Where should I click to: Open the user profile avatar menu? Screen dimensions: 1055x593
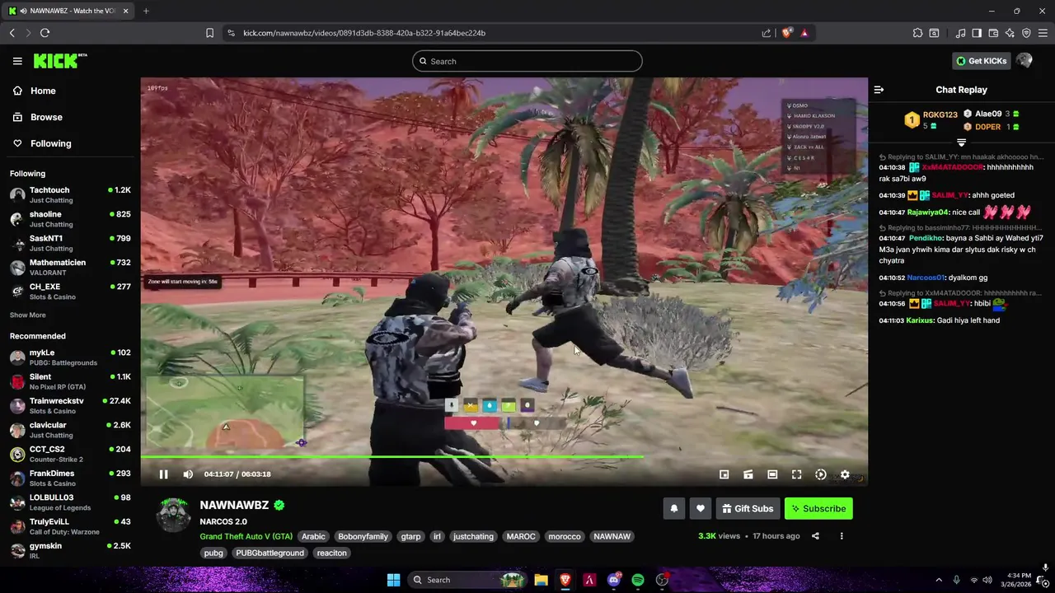pos(1025,61)
